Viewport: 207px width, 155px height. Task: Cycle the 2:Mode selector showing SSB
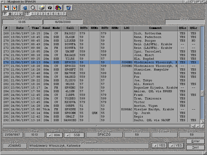tap(74, 135)
